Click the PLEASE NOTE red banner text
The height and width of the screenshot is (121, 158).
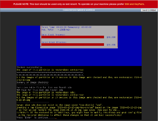(x=79, y=4)
